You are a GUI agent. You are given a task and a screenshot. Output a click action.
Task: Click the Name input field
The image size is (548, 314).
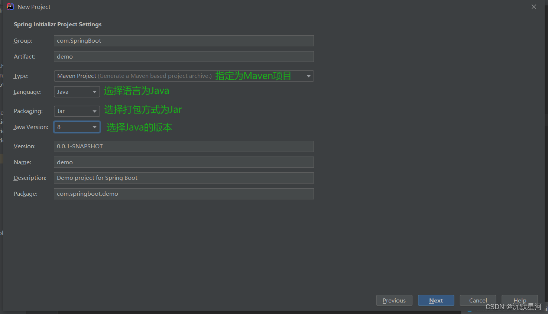click(x=184, y=162)
